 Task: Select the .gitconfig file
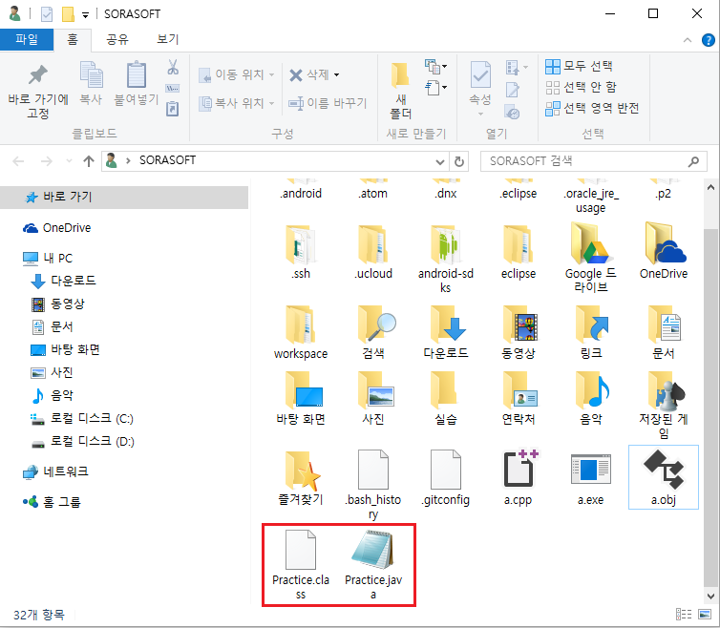click(445, 478)
